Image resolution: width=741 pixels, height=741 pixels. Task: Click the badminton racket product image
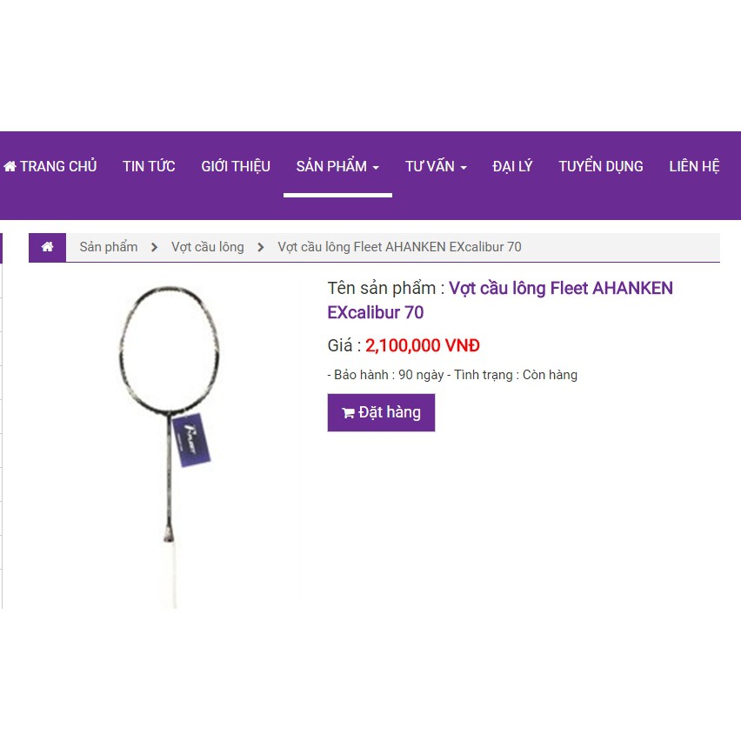[x=170, y=446]
